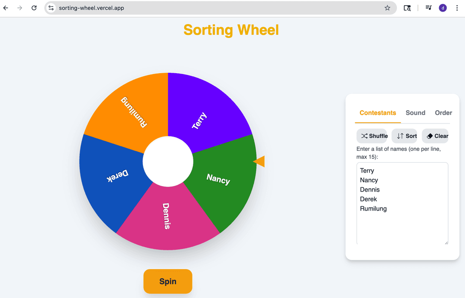Viewport: 465px width, 298px height.
Task: Select the Contestants tab
Action: coord(378,113)
